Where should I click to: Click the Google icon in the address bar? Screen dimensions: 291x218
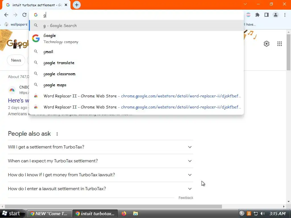click(x=36, y=15)
